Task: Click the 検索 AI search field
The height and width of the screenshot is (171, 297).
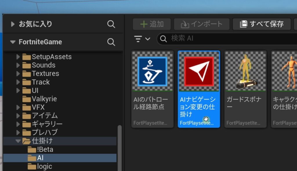Action: 226,39
